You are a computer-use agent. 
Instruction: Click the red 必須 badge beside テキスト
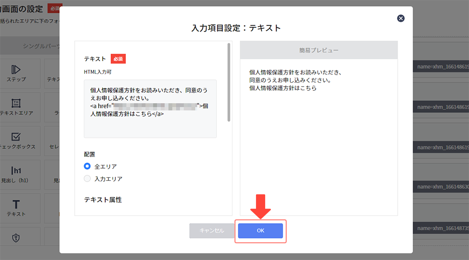[118, 59]
